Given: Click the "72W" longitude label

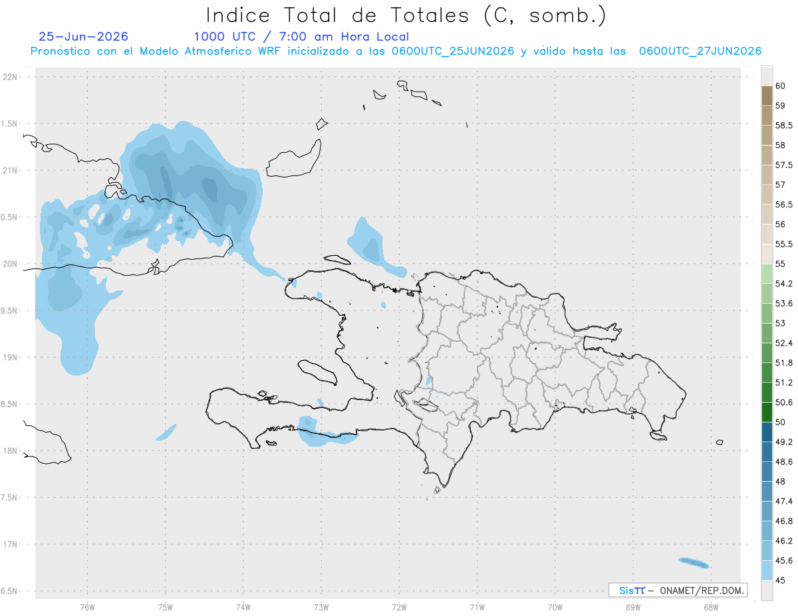Looking at the screenshot, I should pyautogui.click(x=399, y=607).
